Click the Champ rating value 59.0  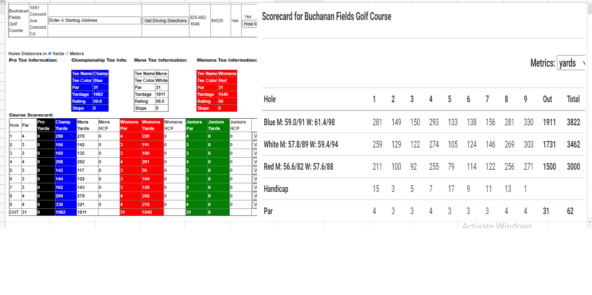pos(100,101)
